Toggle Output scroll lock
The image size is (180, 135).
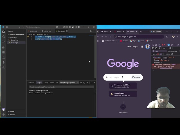coord(84,82)
